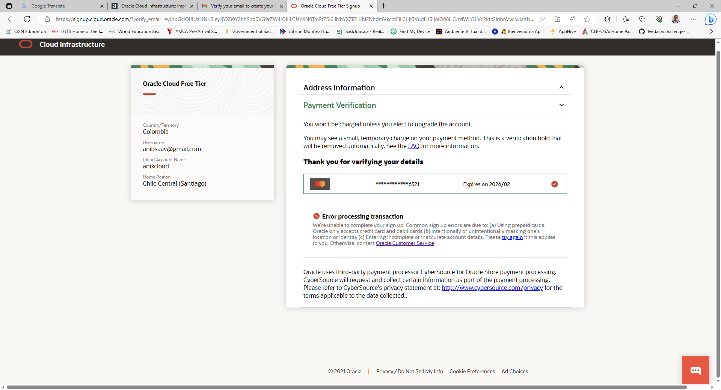The width and height of the screenshot is (721, 390).
Task: Select the Expires on 2026/02 text
Action: (x=486, y=184)
